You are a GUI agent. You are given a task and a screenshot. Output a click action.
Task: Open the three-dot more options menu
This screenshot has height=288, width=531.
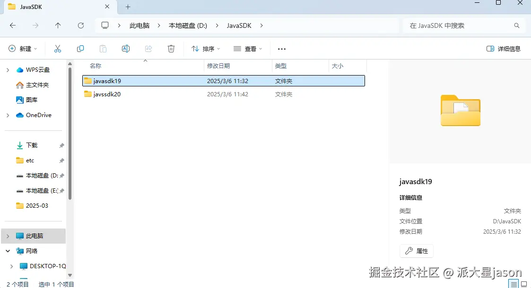pos(282,49)
